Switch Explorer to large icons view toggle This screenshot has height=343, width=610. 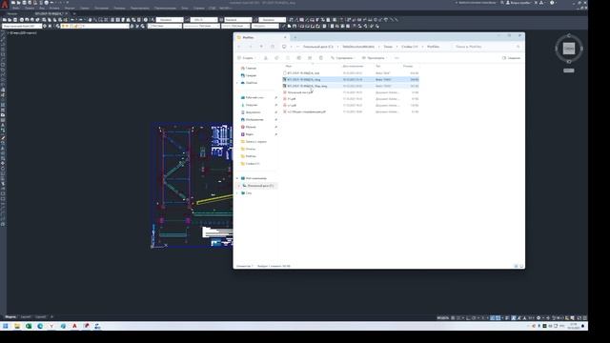tap(521, 266)
